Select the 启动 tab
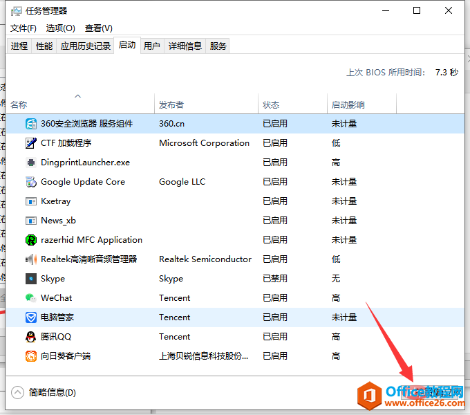470x415 pixels. point(127,45)
